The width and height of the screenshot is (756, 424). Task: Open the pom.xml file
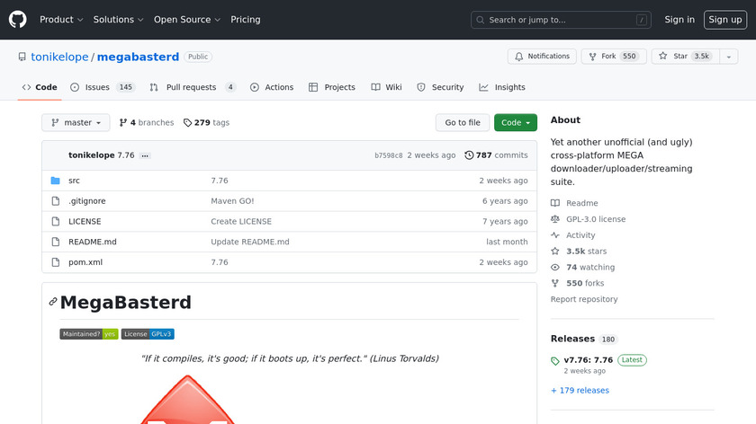[85, 262]
